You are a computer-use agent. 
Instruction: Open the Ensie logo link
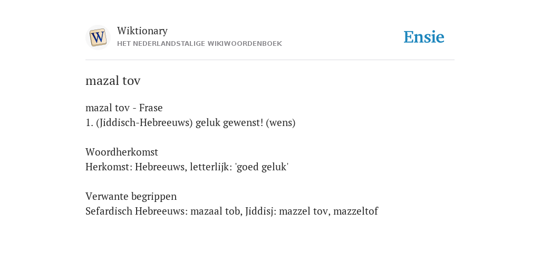click(x=423, y=37)
